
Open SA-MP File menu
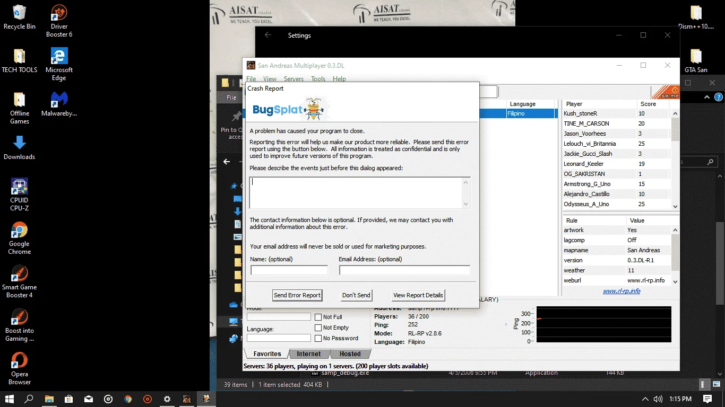click(251, 79)
